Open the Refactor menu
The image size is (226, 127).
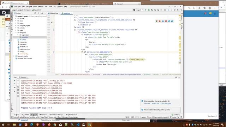point(41,7)
